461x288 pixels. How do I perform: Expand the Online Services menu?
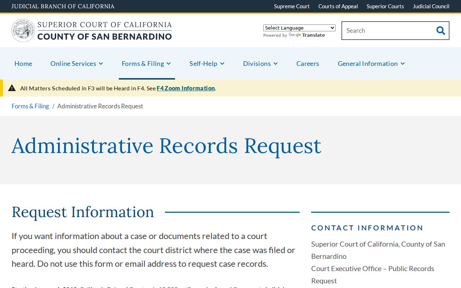(77, 63)
